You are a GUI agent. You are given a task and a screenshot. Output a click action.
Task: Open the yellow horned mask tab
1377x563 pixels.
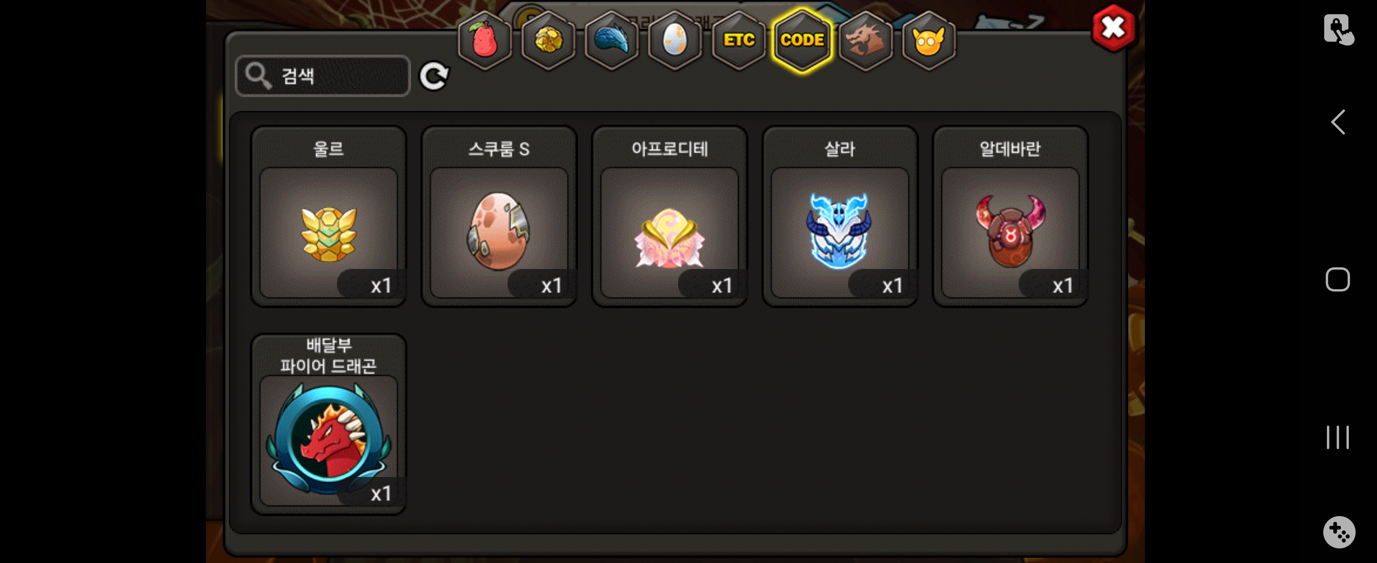[x=928, y=40]
